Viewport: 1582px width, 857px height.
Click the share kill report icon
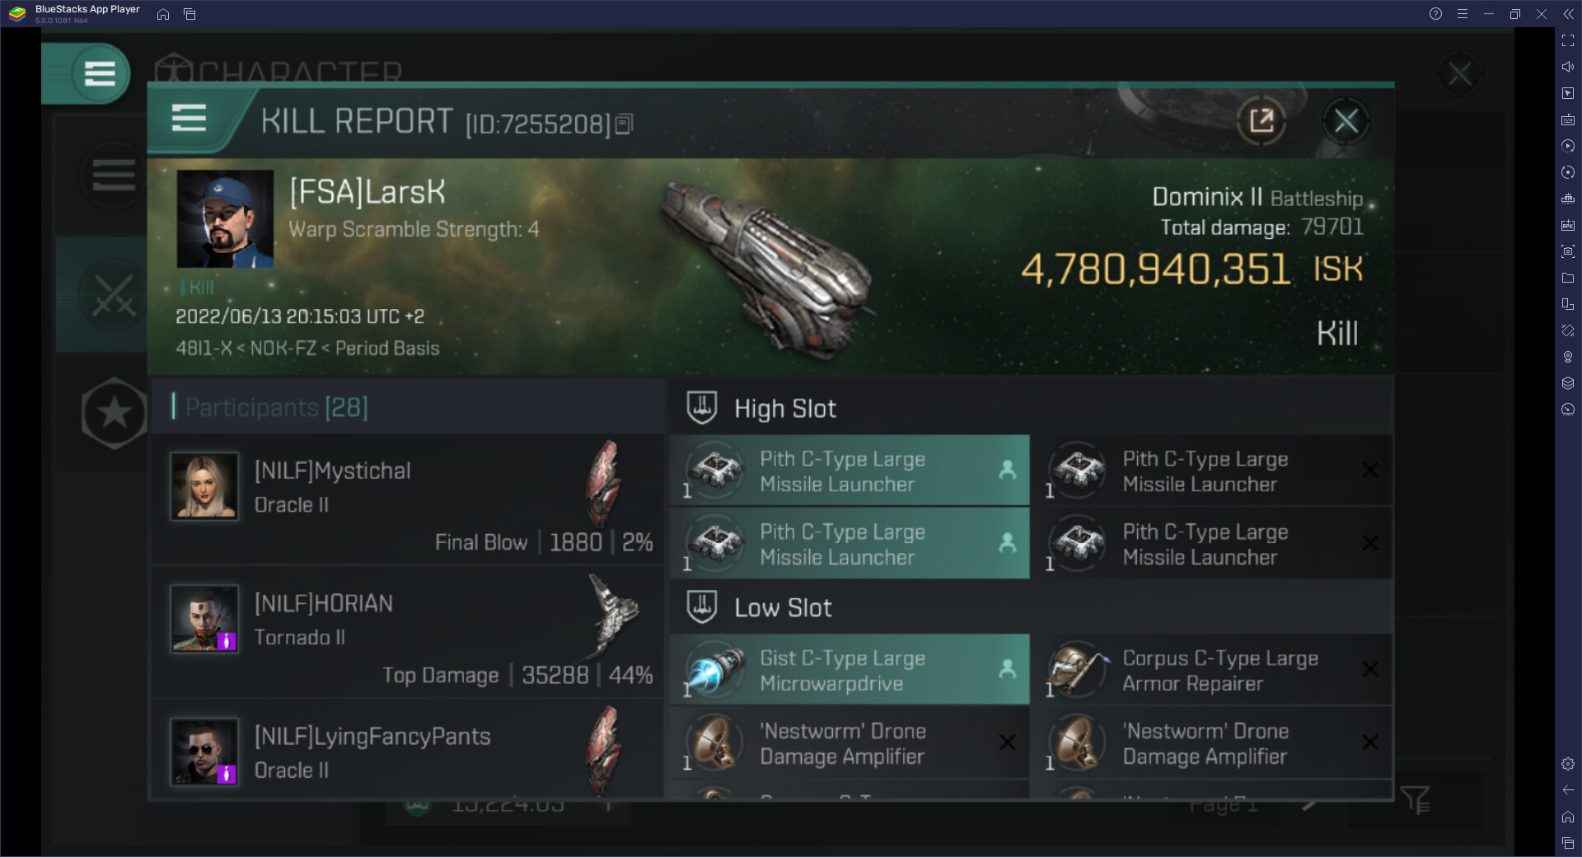click(x=1261, y=121)
